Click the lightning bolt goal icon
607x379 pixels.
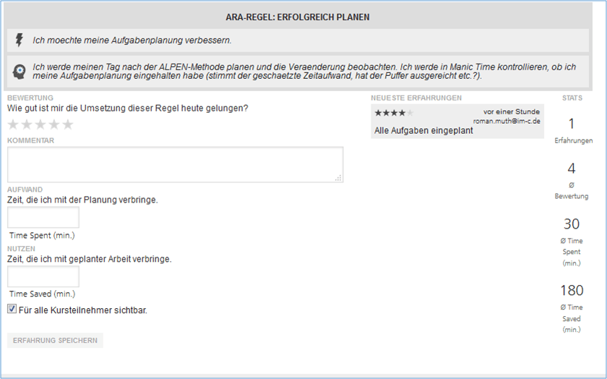(20, 40)
